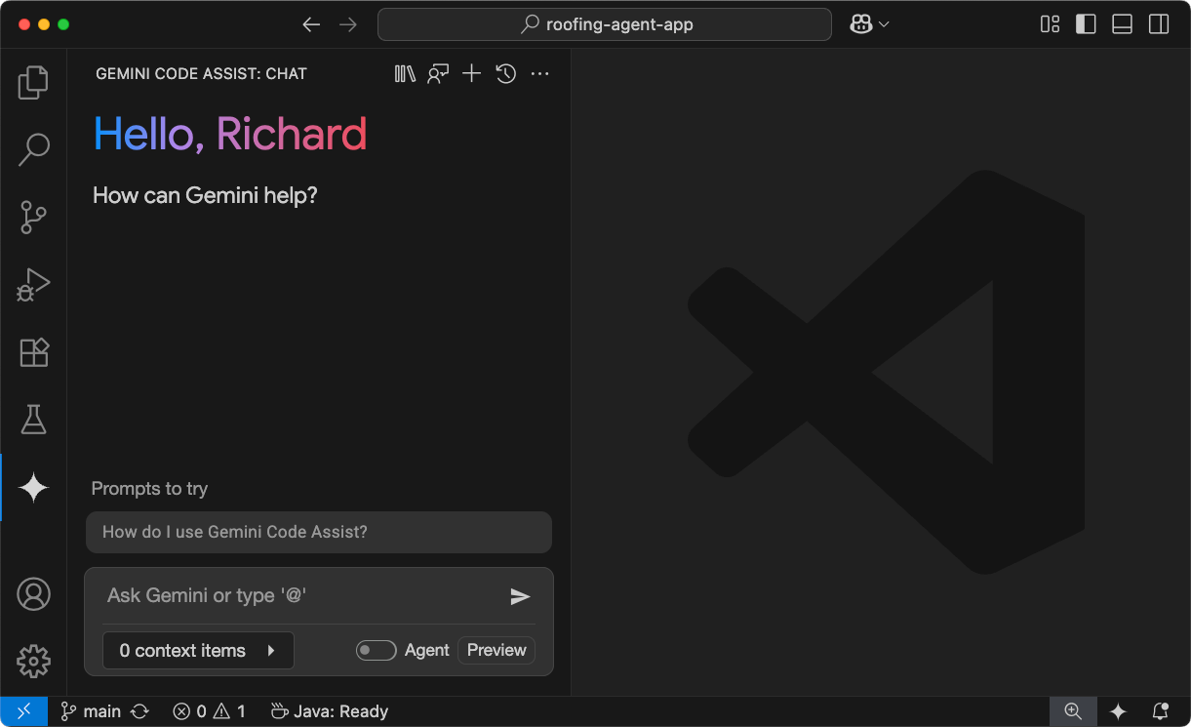Open the Search view icon

tap(33, 149)
